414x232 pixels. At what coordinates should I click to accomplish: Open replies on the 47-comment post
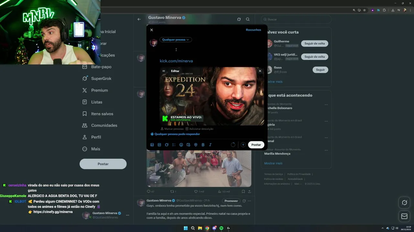click(151, 191)
